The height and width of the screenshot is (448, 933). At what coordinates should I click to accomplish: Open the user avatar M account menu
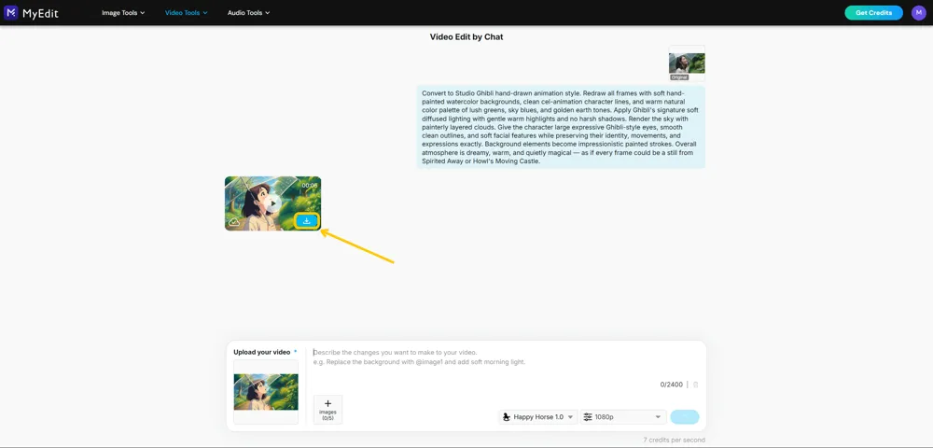point(918,12)
